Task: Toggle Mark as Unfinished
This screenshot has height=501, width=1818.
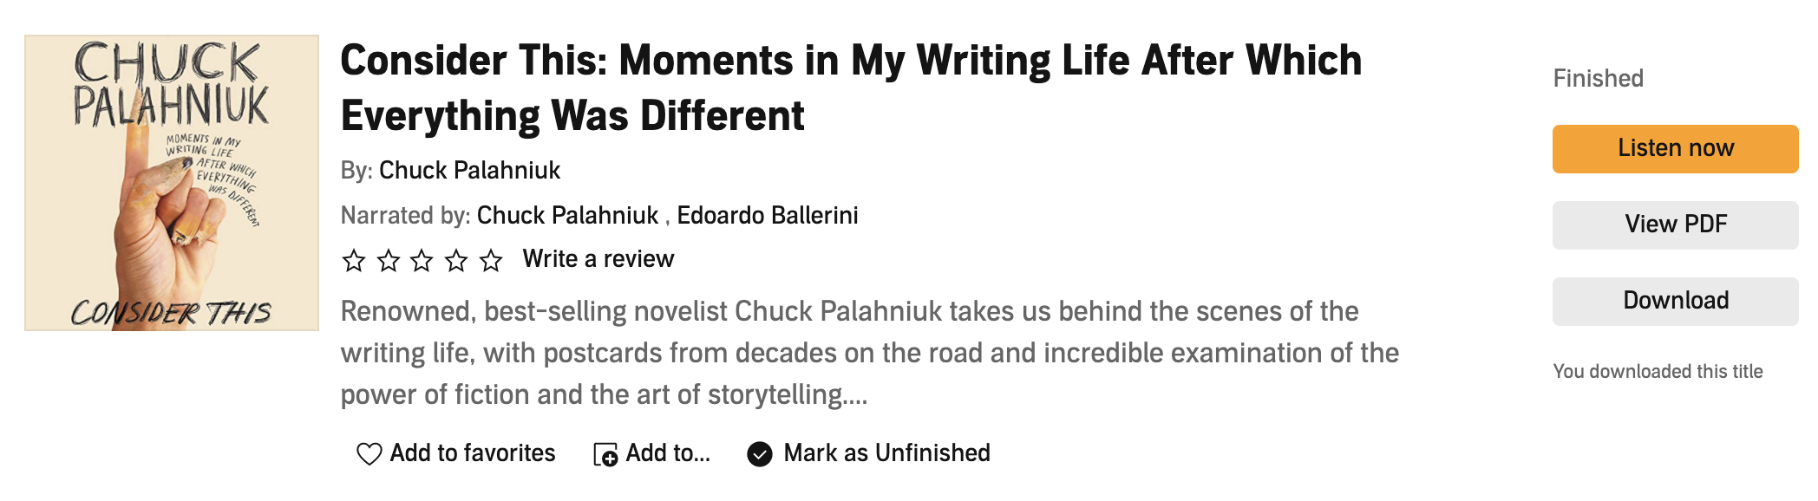Action: point(886,453)
